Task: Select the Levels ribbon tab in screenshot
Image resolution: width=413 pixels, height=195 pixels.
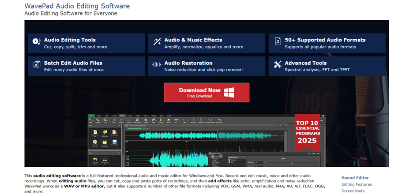Action: (x=114, y=116)
